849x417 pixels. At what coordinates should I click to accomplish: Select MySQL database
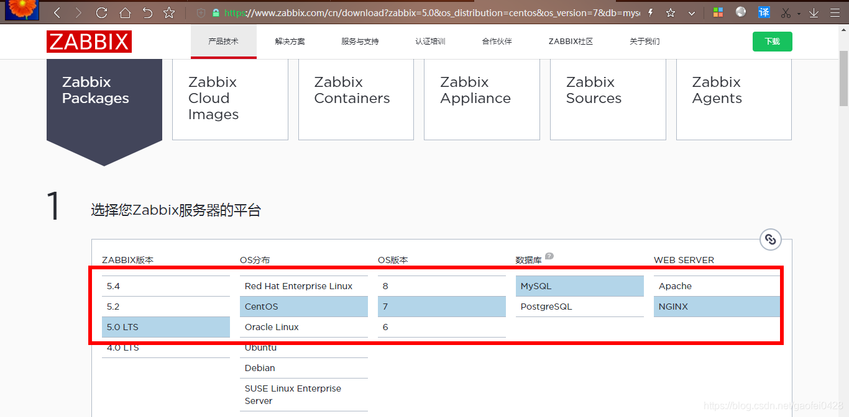coord(580,286)
